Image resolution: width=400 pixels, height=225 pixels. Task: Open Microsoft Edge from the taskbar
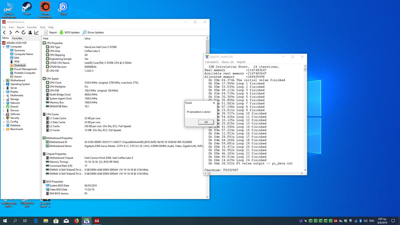point(36,221)
